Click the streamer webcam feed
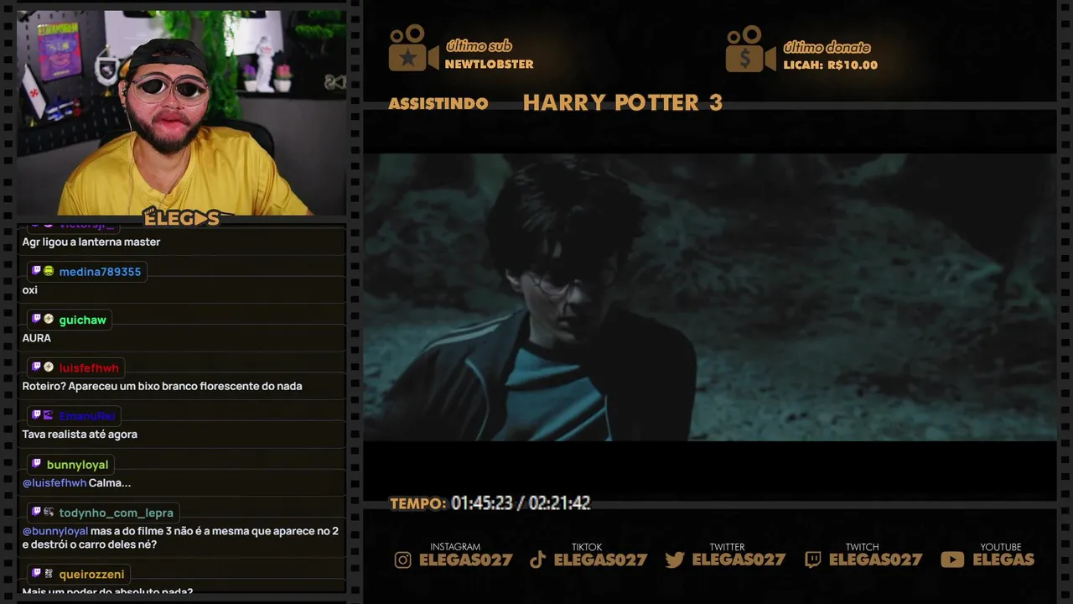1073x604 pixels. point(181,112)
